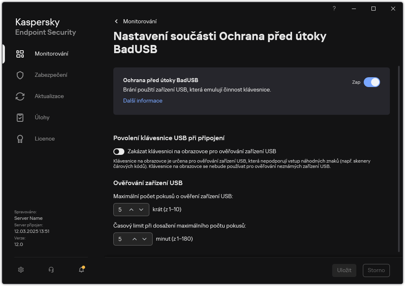This screenshot has height=286, width=405.
Task: Save settings with the Uložit button
Action: coord(344,270)
